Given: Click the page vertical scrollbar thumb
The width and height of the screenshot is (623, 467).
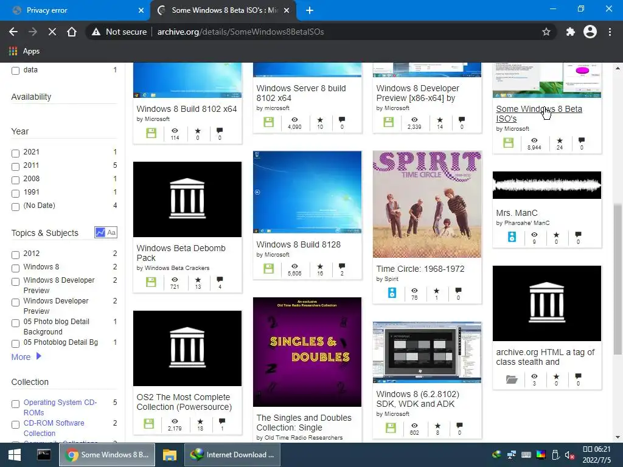Looking at the screenshot, I should point(617,278).
